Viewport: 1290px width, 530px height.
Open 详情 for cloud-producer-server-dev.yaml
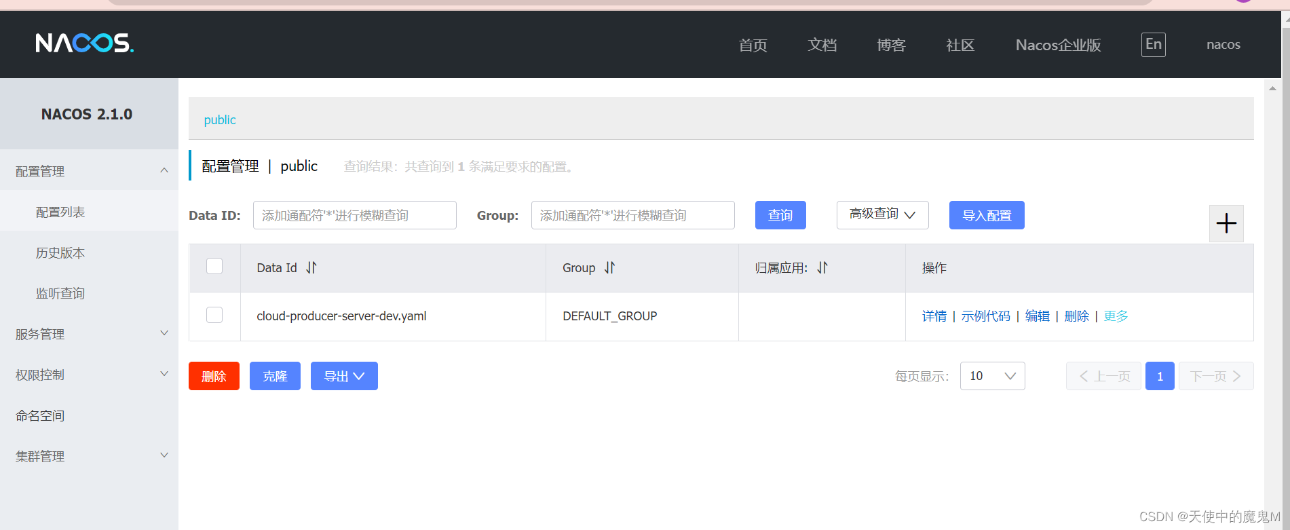coord(934,316)
